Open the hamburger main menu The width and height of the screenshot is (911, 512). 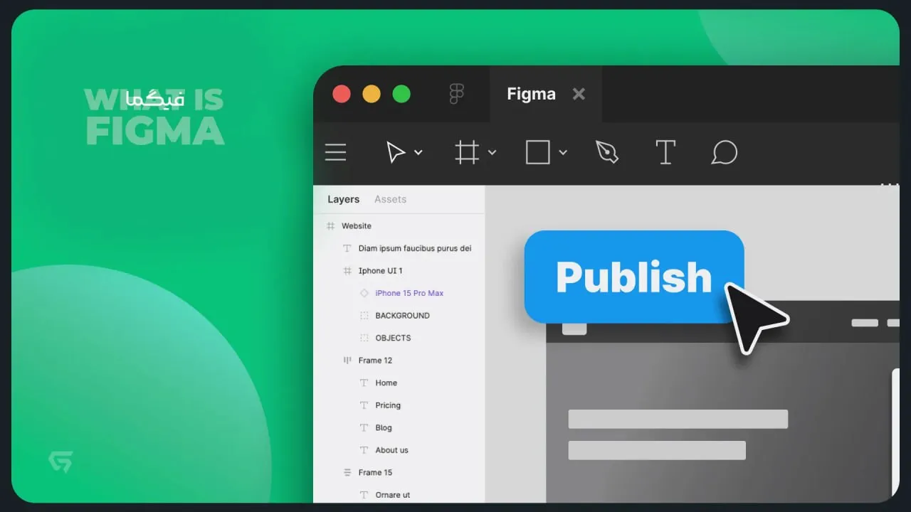point(335,152)
